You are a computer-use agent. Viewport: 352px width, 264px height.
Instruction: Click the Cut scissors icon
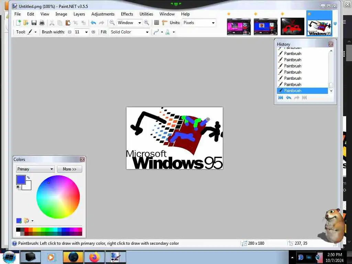point(52,23)
